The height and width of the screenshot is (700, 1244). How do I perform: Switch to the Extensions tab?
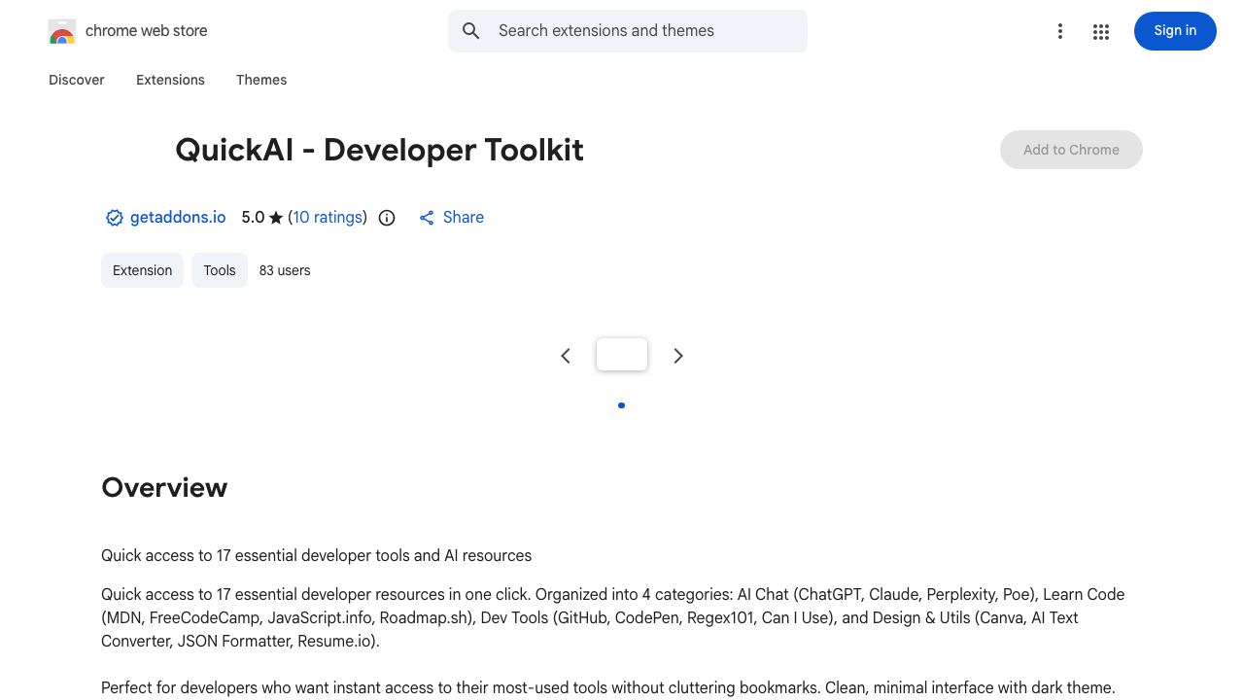coord(170,80)
